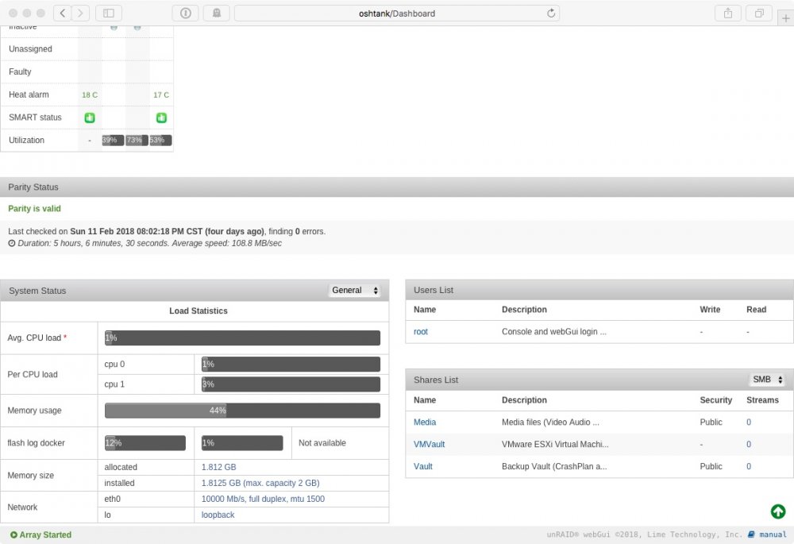Open the password manager toolbar icon
Image resolution: width=794 pixels, height=544 pixels.
(x=185, y=14)
